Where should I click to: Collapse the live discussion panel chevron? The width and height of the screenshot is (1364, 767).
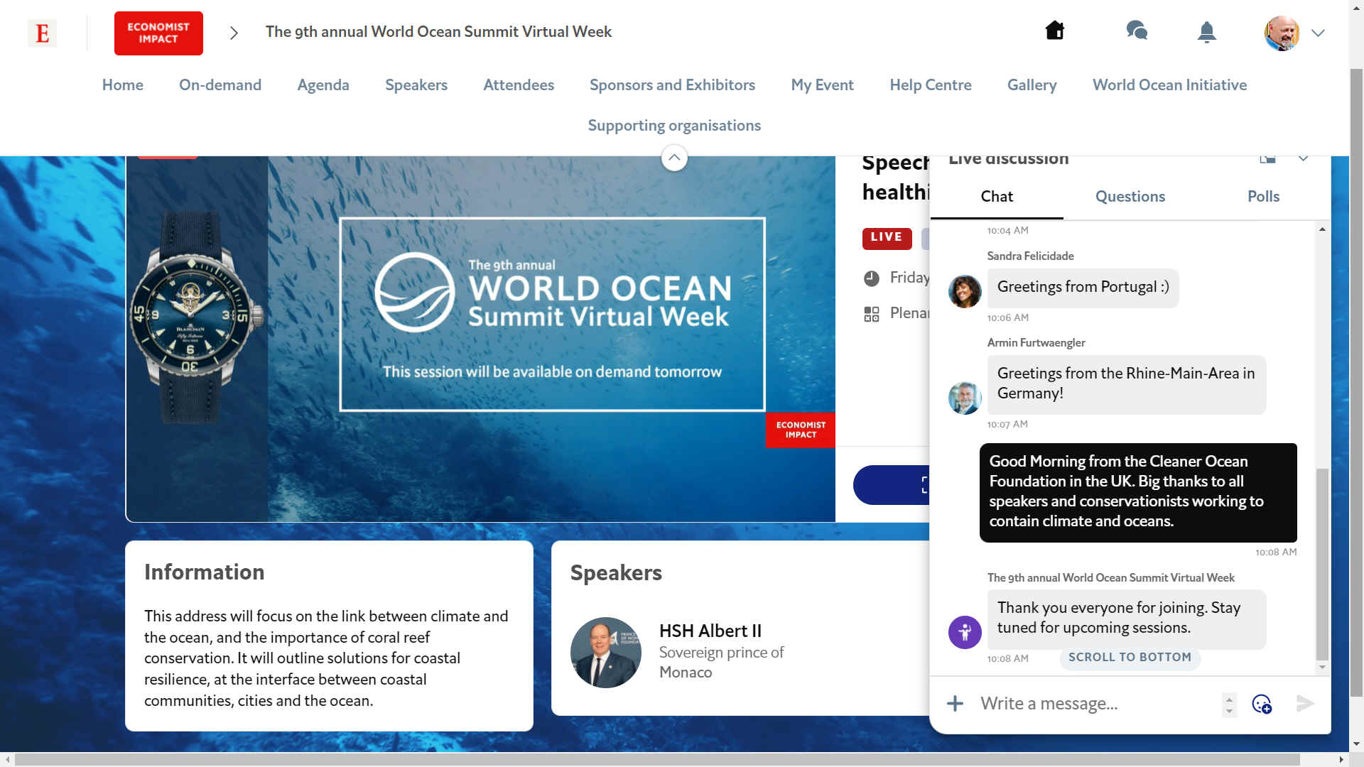pos(1303,159)
